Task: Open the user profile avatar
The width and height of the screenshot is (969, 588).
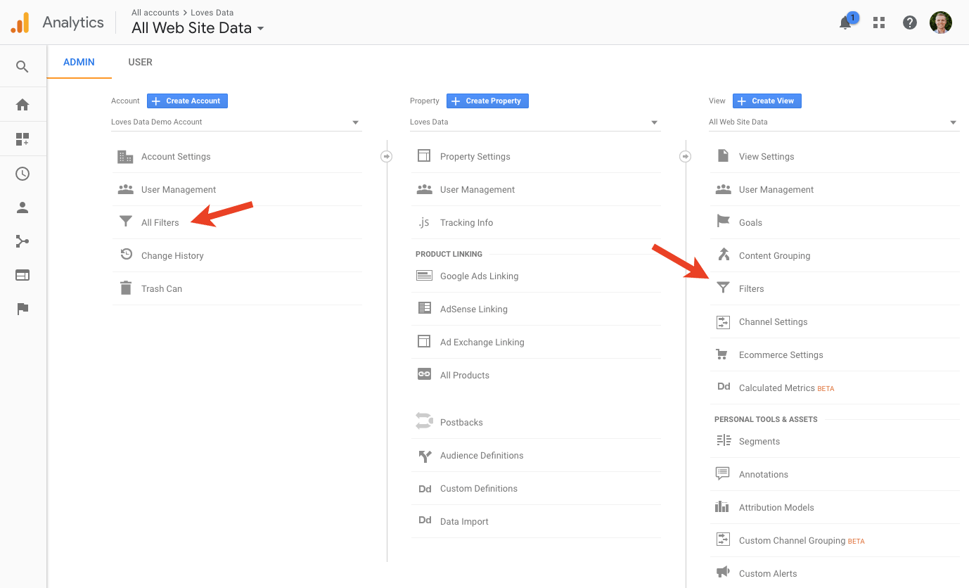Action: (x=940, y=23)
